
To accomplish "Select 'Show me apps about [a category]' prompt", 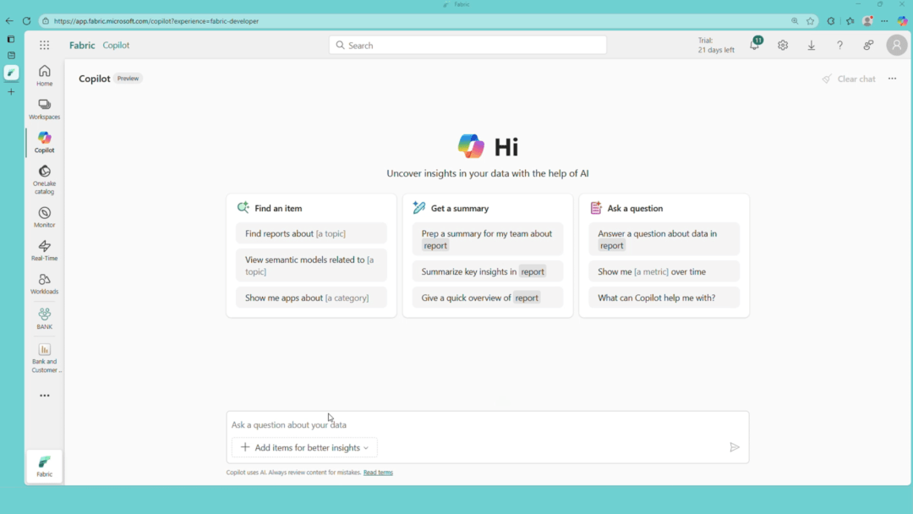I will coord(311,298).
